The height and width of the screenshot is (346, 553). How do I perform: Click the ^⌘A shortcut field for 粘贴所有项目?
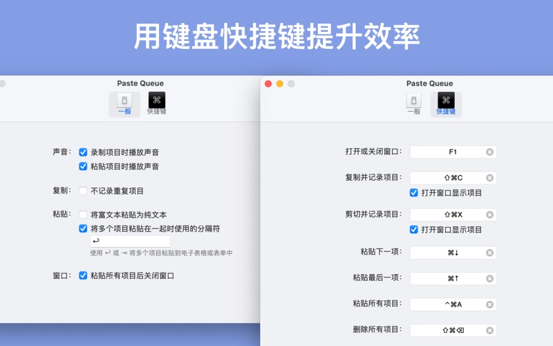pos(453,304)
